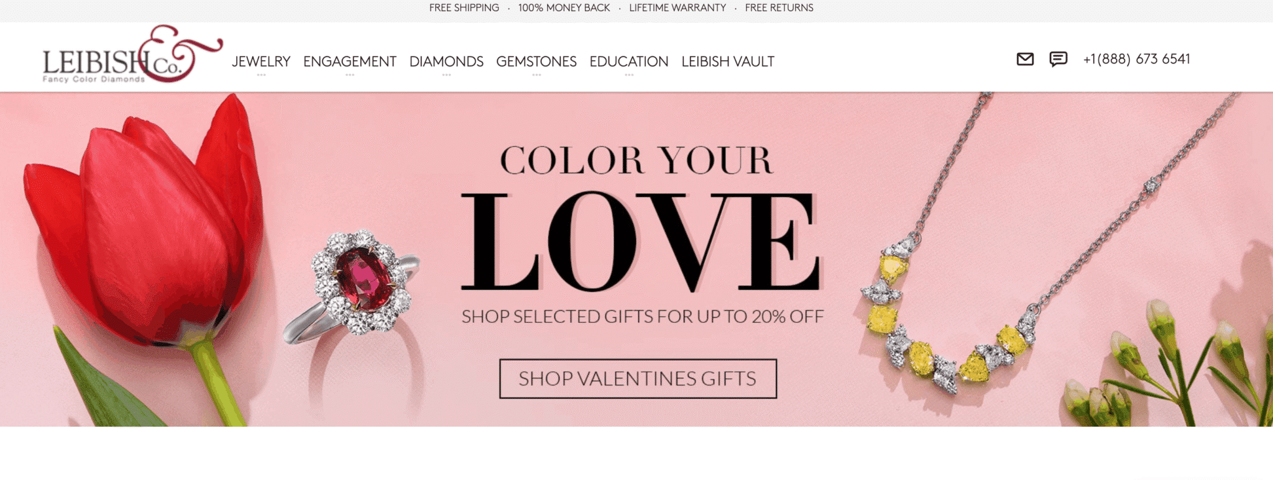Screen dimensions: 1273x480
Task: Call the +1(888) 673 6541 number
Action: coord(1136,59)
